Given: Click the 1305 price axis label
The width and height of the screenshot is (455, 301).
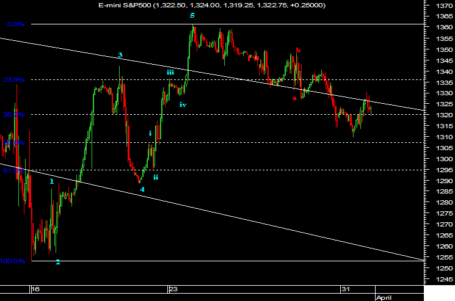Looking at the screenshot, I should [444, 148].
